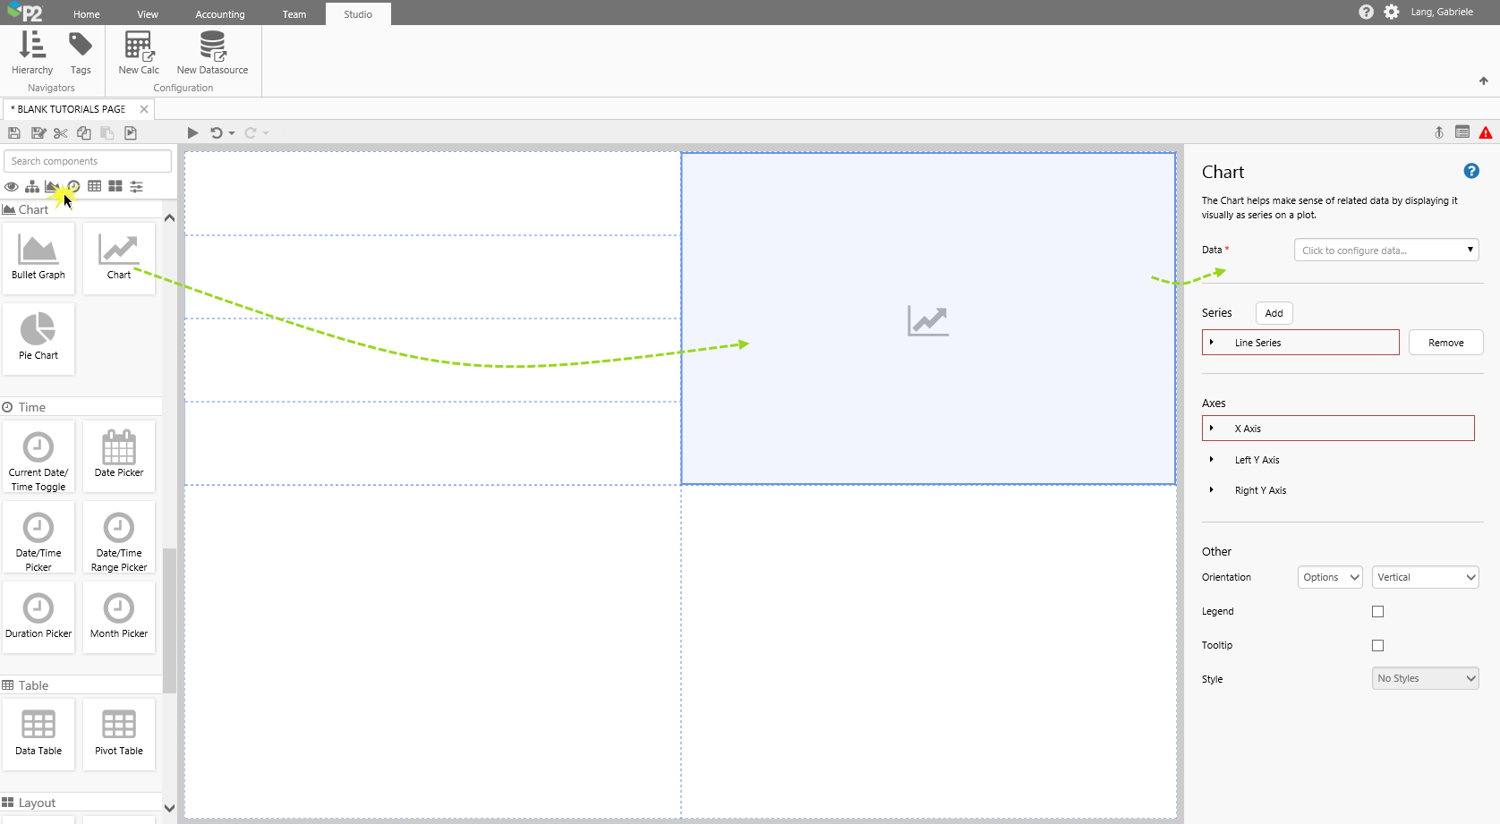Viewport: 1500px width, 824px height.
Task: Click the red warning triangle icon
Action: pyautogui.click(x=1486, y=133)
